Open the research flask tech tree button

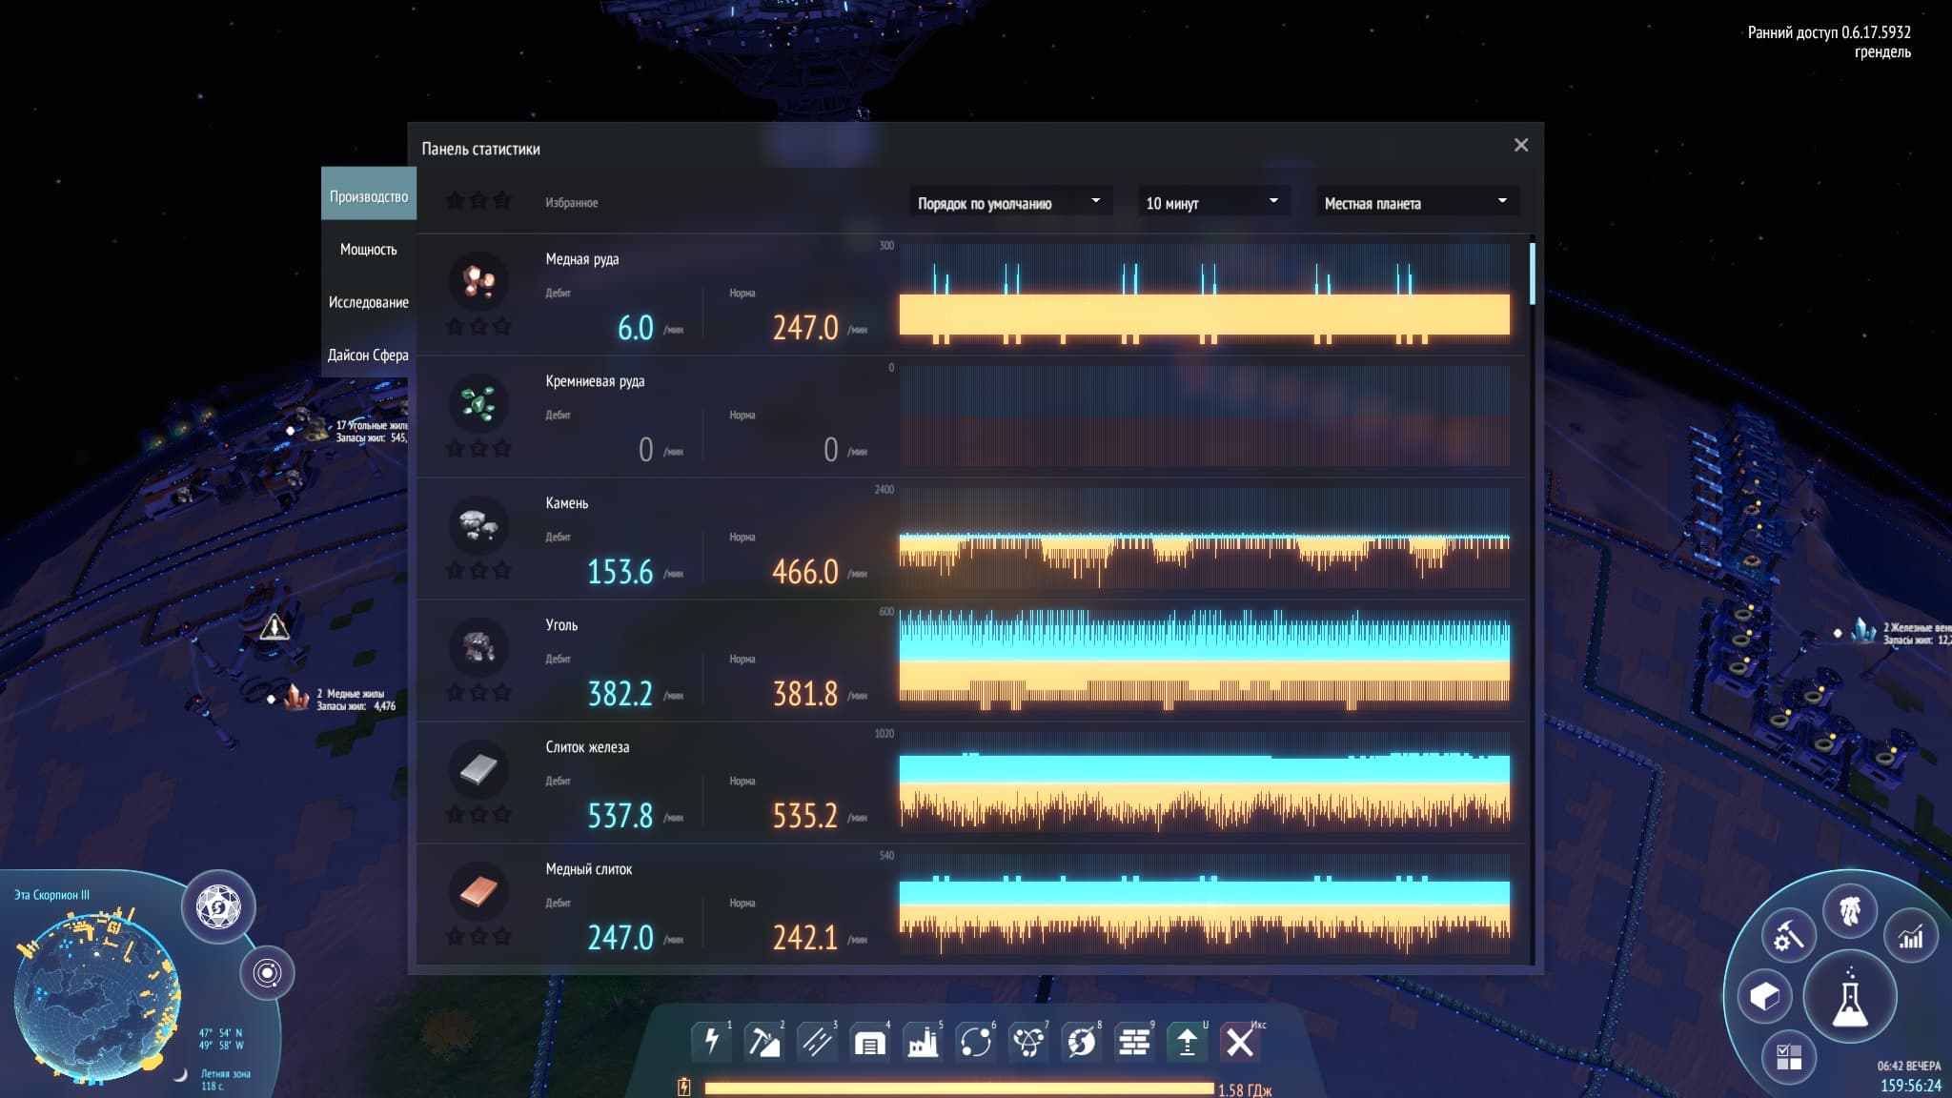coord(1849,998)
